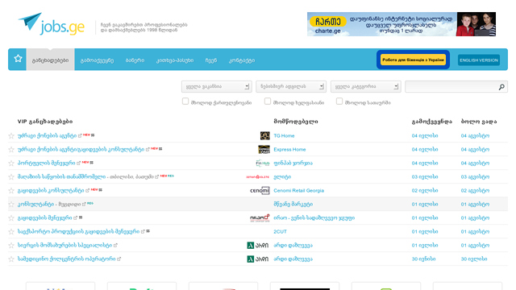Viewport: 516px width, 290px height.
Task: Open the charte.ge banner advertisement
Action: pyautogui.click(x=402, y=24)
